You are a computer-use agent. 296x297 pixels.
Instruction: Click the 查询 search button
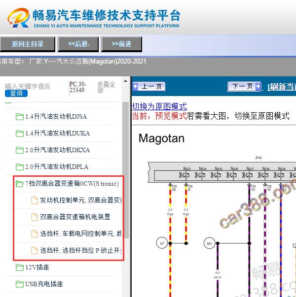point(16,93)
